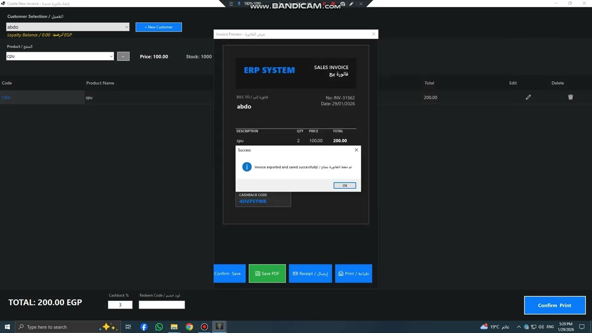592x333 pixels.
Task: Open the Windows Start menu
Action: click(x=7, y=327)
